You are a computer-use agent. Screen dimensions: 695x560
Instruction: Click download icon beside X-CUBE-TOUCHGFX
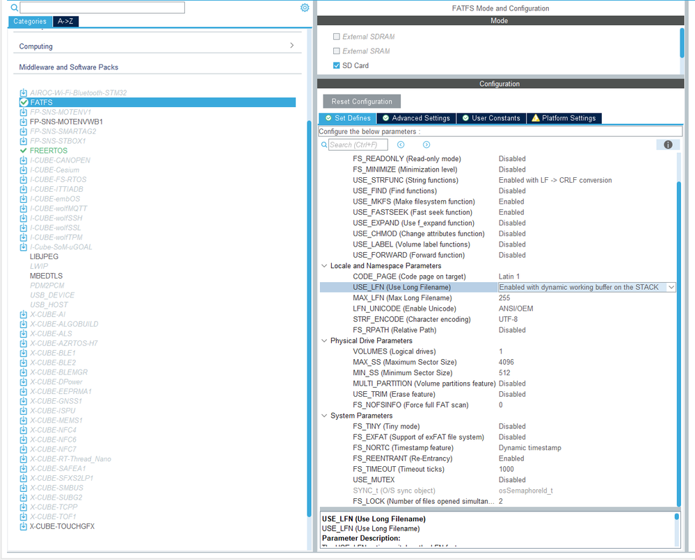[x=24, y=527]
